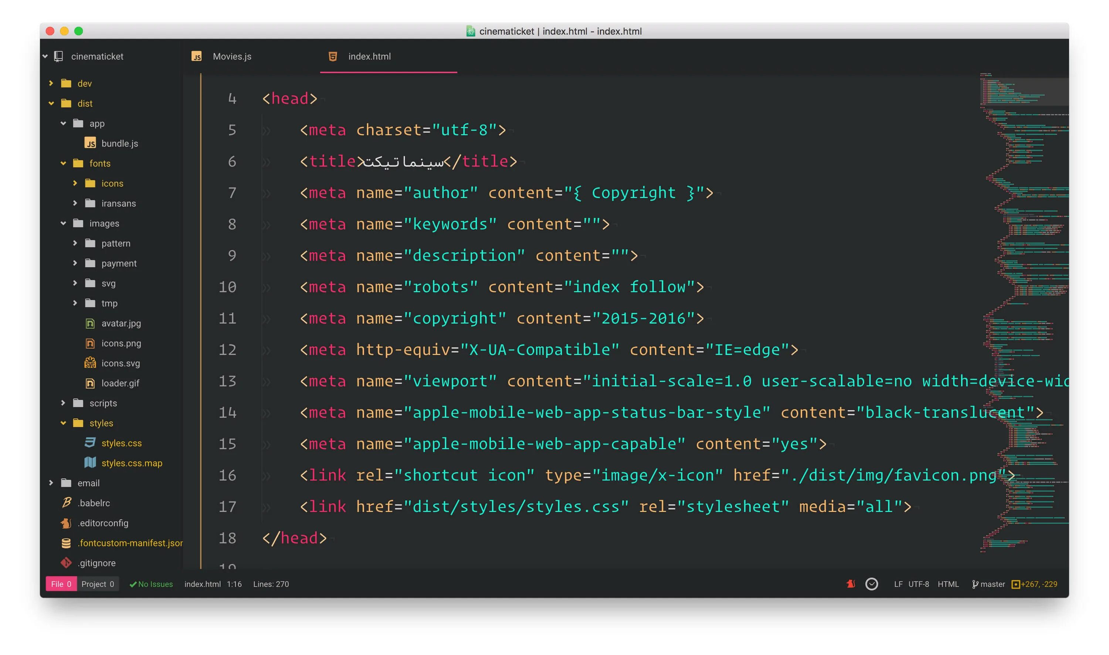The height and width of the screenshot is (655, 1109).
Task: Toggle the Project 0 linter scope
Action: (x=98, y=584)
